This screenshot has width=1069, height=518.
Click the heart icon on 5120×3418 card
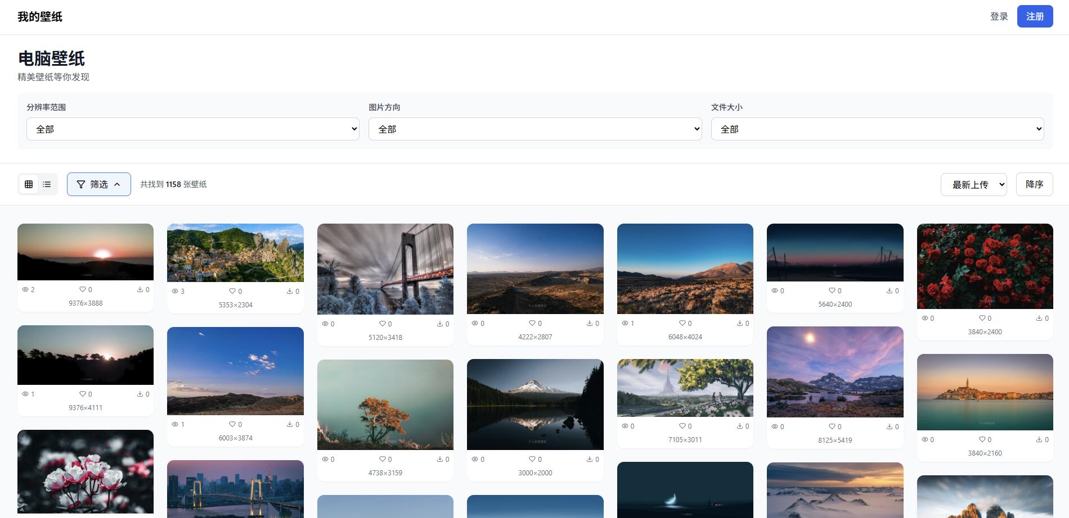382,324
